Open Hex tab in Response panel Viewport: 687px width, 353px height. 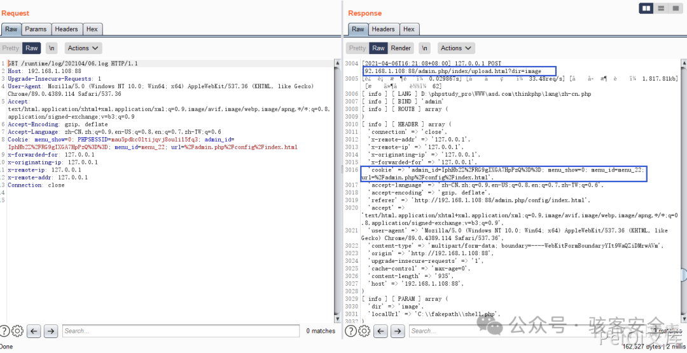point(409,29)
